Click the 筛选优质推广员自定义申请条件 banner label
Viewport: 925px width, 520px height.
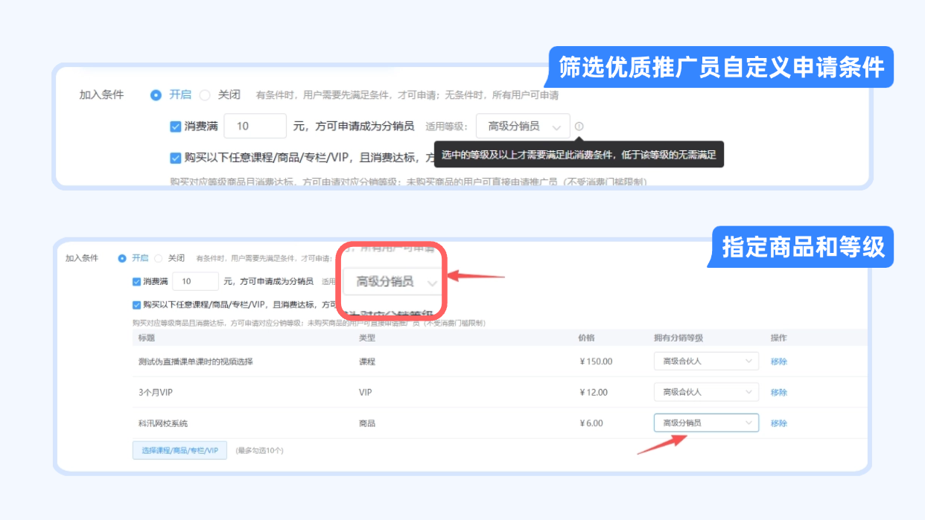pyautogui.click(x=722, y=68)
